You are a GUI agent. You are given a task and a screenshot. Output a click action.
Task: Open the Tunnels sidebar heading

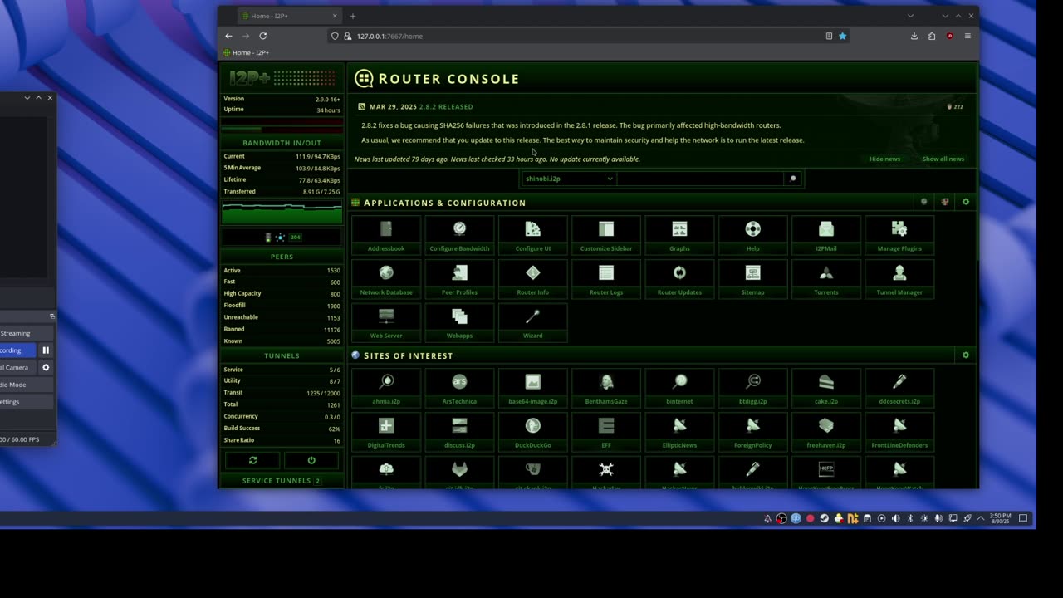282,355
